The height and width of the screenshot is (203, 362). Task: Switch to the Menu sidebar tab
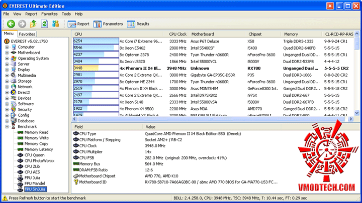pyautogui.click(x=9, y=34)
